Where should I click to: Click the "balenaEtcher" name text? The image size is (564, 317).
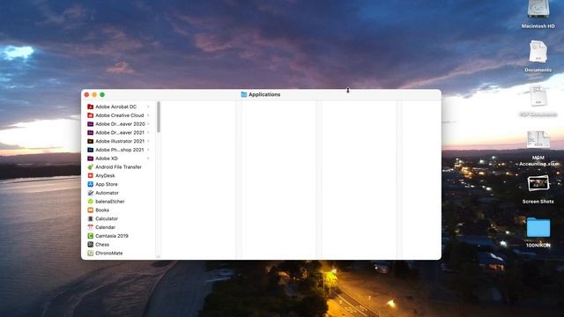(109, 202)
